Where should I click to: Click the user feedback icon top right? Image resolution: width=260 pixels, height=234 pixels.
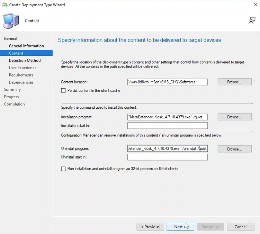[x=252, y=20]
